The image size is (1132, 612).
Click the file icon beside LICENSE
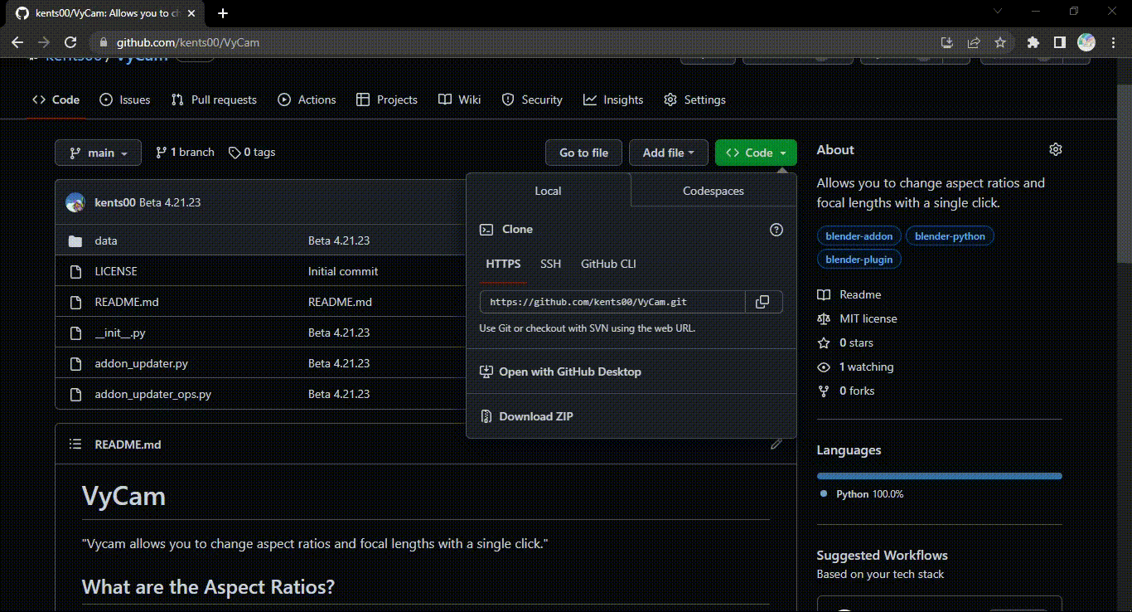click(75, 271)
